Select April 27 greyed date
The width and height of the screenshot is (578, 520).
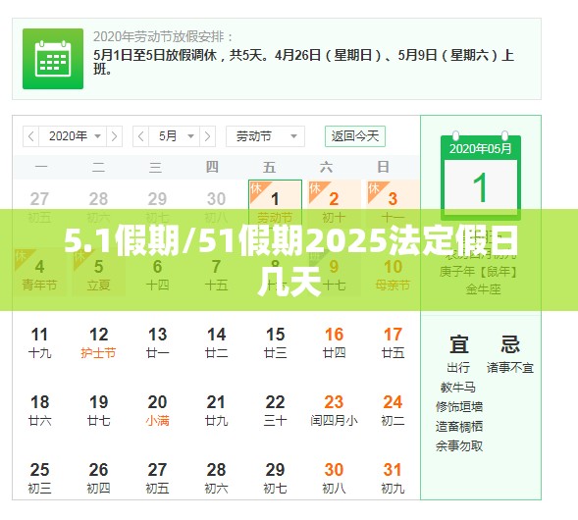pos(39,206)
